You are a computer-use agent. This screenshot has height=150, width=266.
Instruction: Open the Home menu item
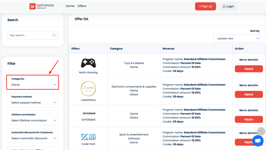[70, 6]
